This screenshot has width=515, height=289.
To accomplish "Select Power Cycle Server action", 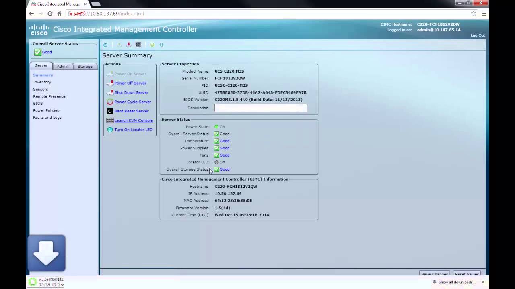I will [x=133, y=102].
